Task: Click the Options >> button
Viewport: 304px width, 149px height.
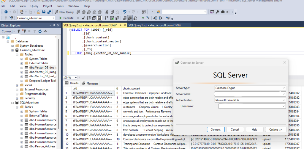Action: (x=275, y=130)
